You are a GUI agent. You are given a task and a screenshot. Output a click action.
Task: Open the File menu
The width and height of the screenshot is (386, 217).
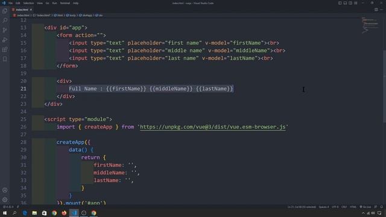click(11, 3)
